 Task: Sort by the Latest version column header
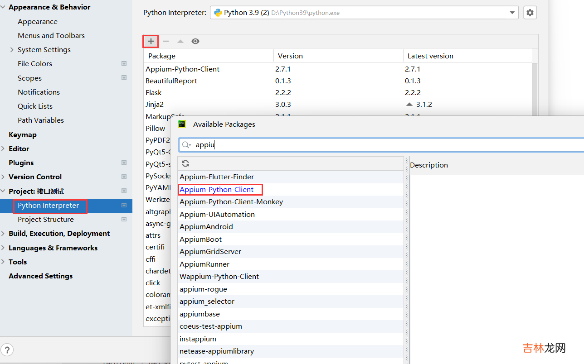(430, 56)
